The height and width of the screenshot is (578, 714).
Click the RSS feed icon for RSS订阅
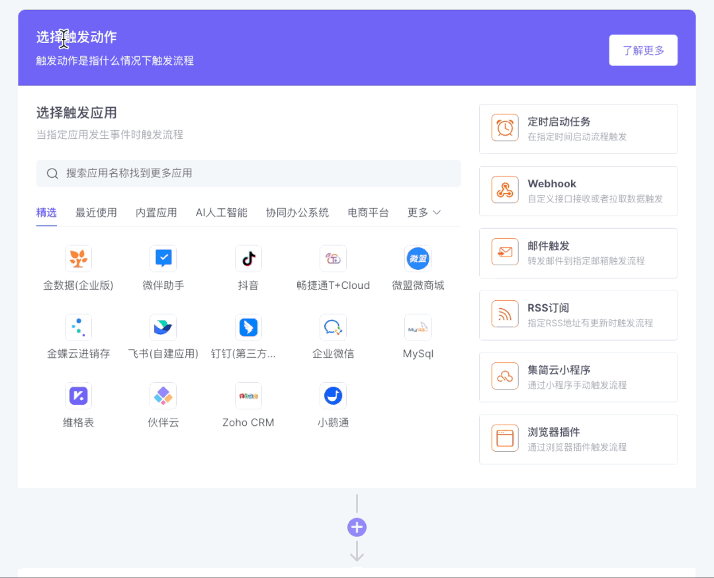505,313
